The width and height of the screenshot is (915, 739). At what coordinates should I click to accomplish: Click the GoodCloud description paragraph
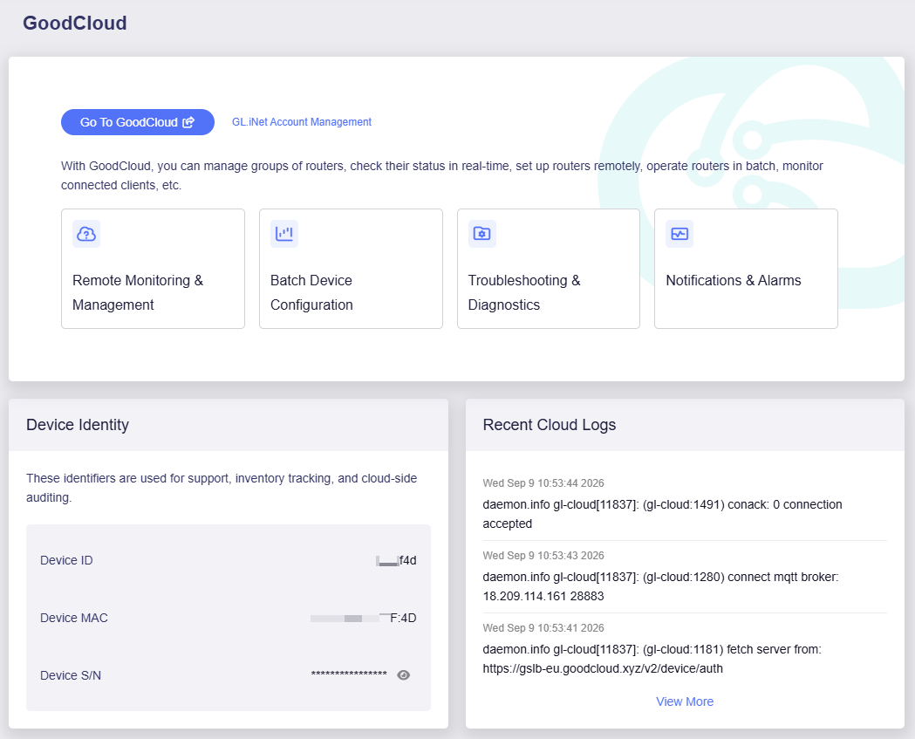tap(441, 175)
